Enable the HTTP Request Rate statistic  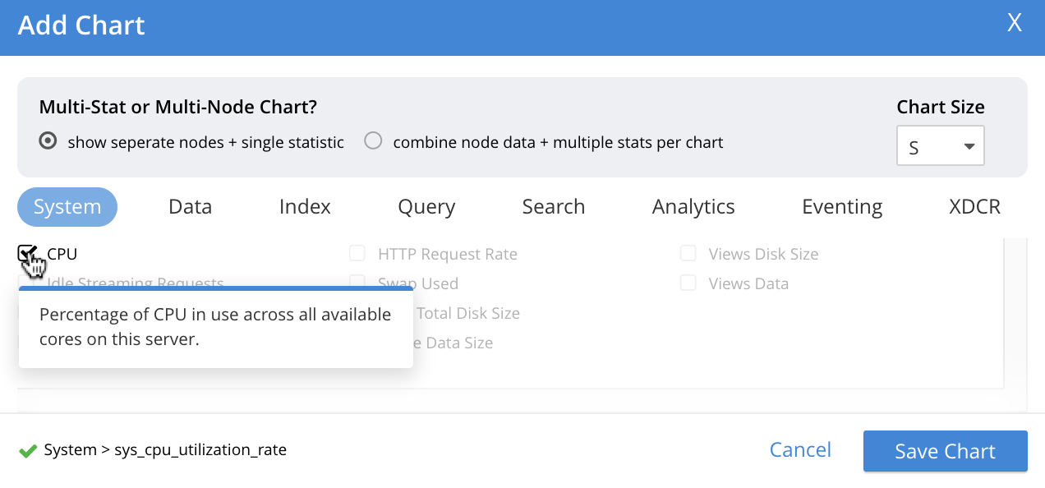357,253
